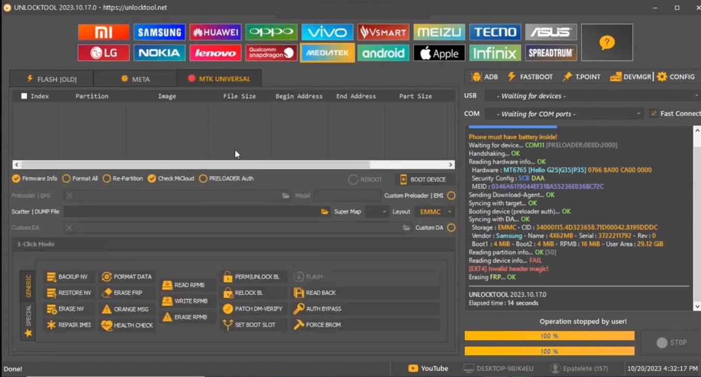Image resolution: width=701 pixels, height=377 pixels.
Task: Open the Spreadtrum chipset section
Action: pyautogui.click(x=551, y=53)
